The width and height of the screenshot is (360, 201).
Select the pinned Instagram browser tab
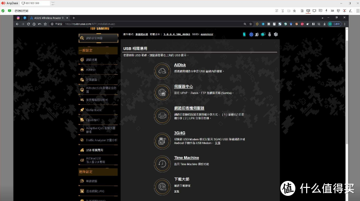point(18,18)
